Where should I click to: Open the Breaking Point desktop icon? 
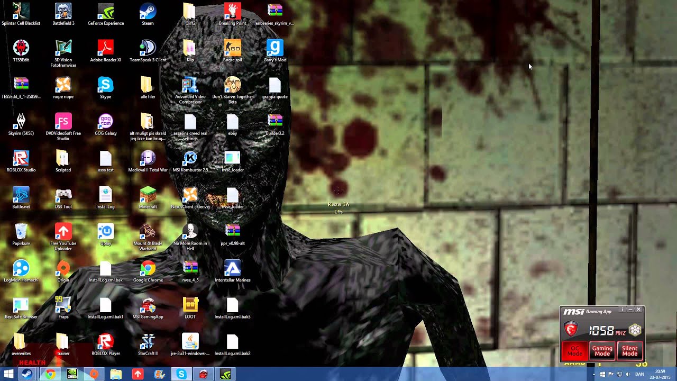click(232, 14)
